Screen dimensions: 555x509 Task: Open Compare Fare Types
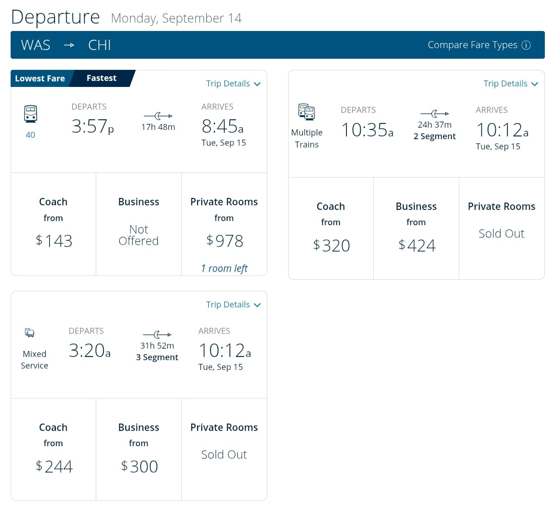click(x=479, y=45)
